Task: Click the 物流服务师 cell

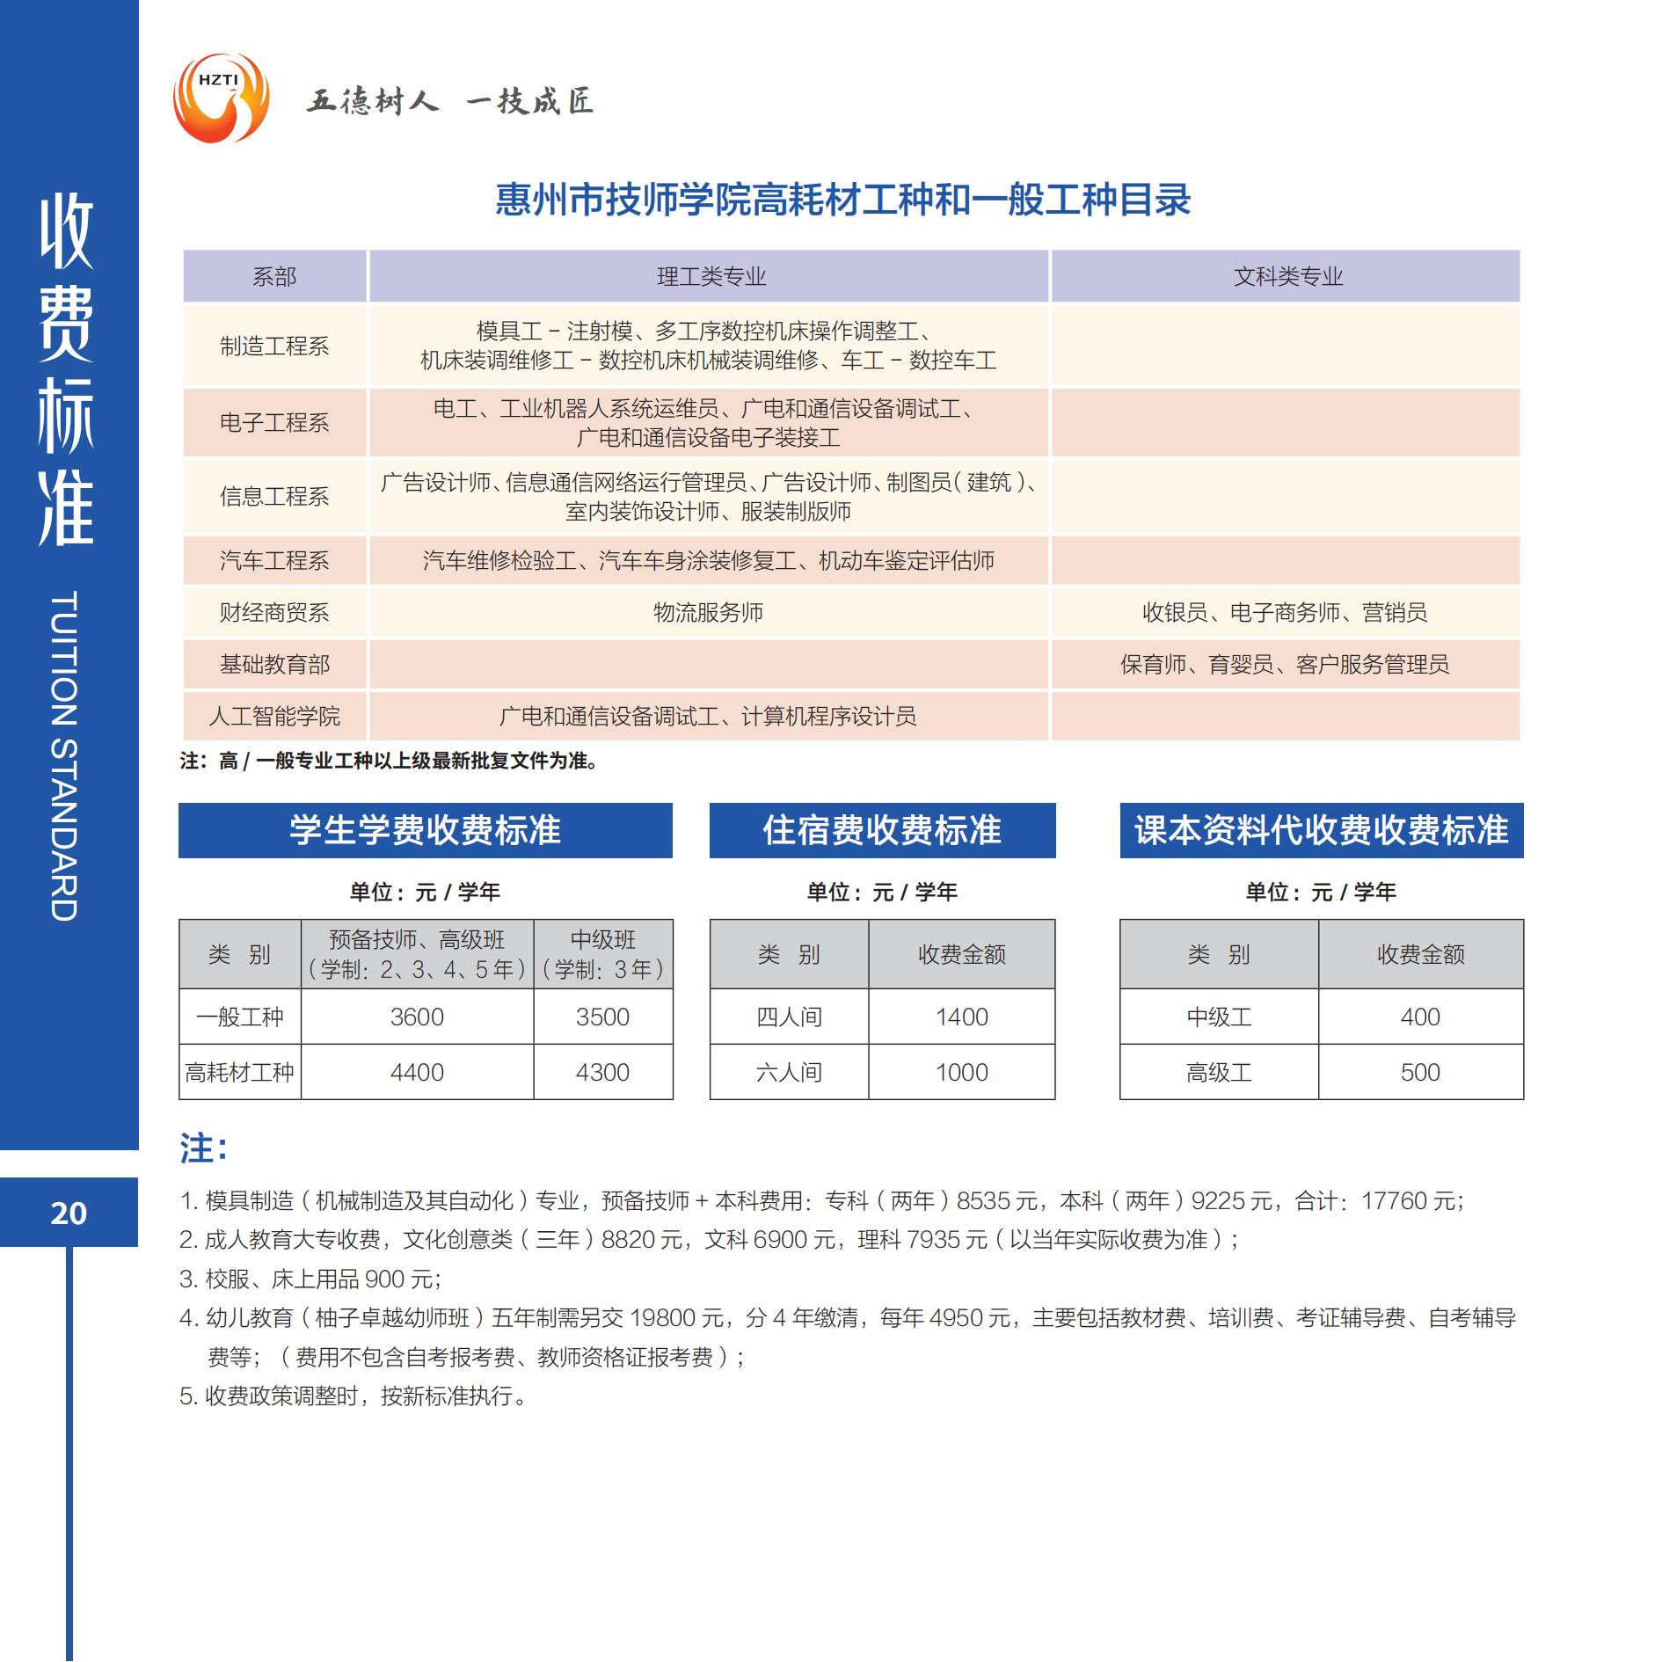Action: [x=709, y=613]
